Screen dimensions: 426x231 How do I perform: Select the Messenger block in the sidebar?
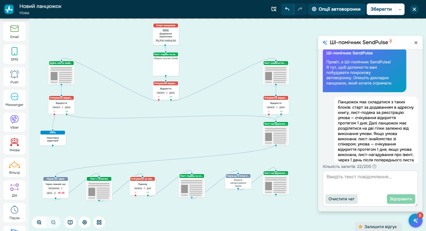pyautogui.click(x=15, y=100)
